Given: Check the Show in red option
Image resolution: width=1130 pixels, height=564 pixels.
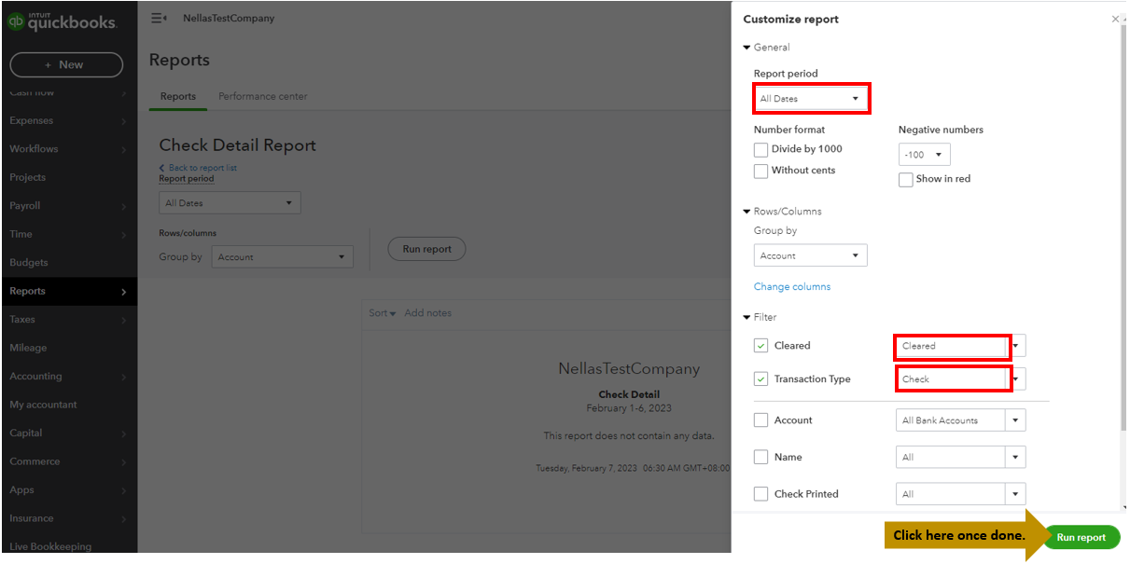Looking at the screenshot, I should (x=905, y=179).
